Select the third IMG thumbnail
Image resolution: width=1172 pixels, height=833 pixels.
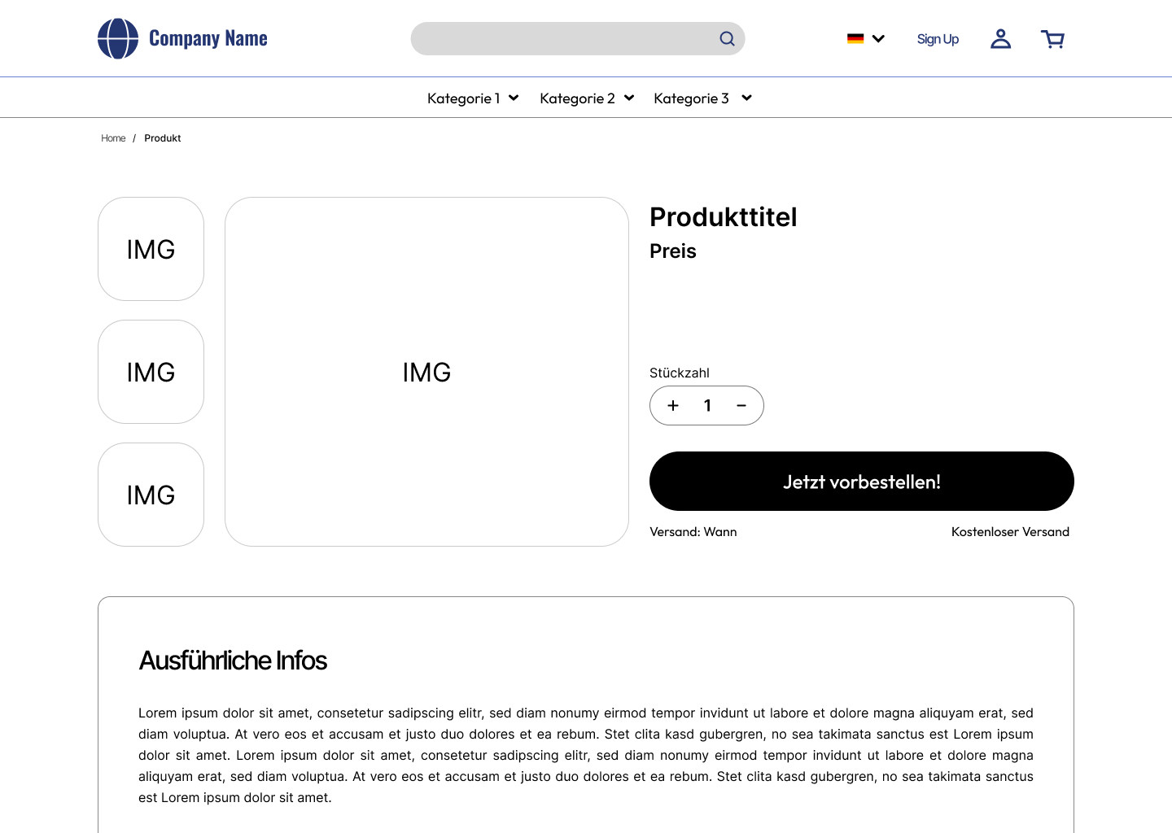click(x=151, y=495)
